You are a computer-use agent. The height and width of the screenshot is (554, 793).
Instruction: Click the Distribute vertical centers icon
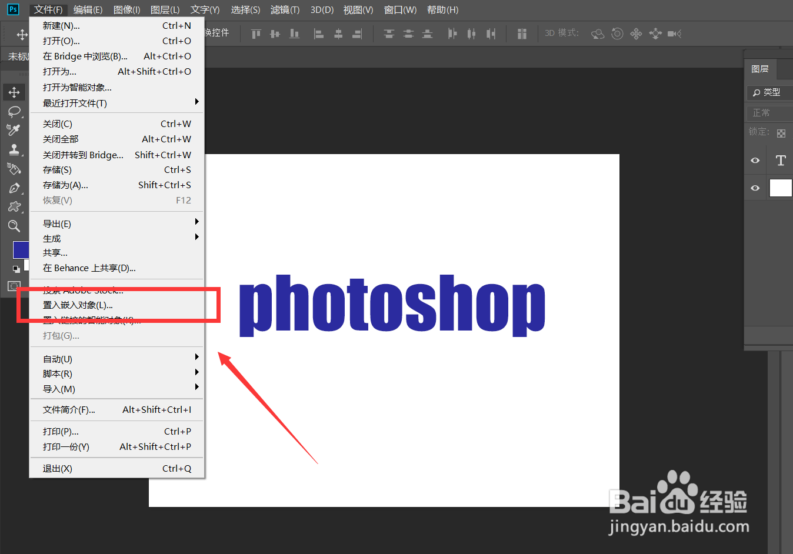(x=408, y=34)
